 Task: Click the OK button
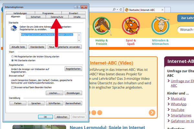point(46,117)
